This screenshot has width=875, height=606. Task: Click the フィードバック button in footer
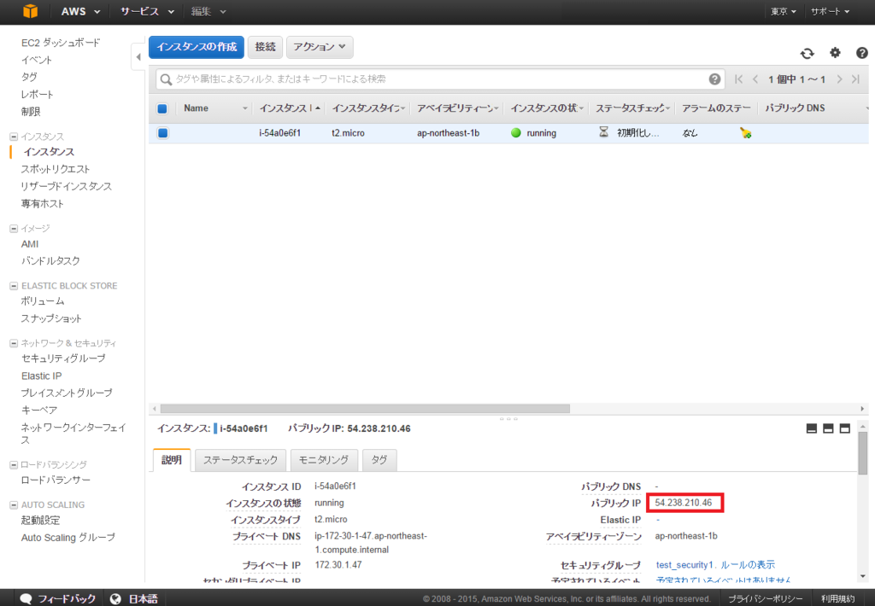(57, 598)
